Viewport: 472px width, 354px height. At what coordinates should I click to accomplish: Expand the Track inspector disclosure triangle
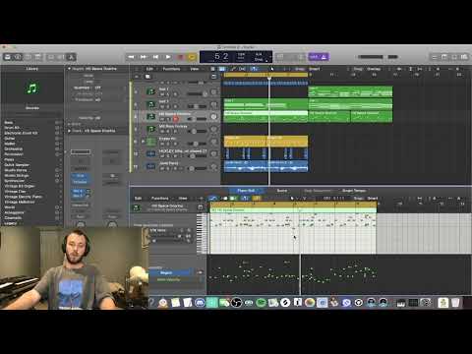pos(69,131)
